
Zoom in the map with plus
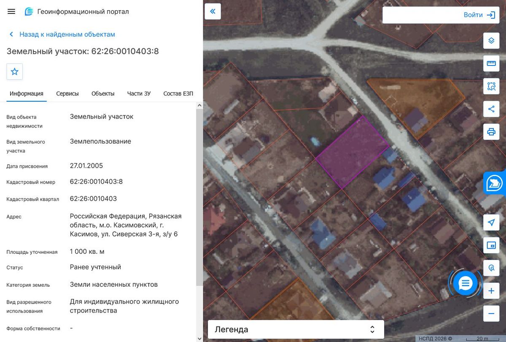(491, 291)
